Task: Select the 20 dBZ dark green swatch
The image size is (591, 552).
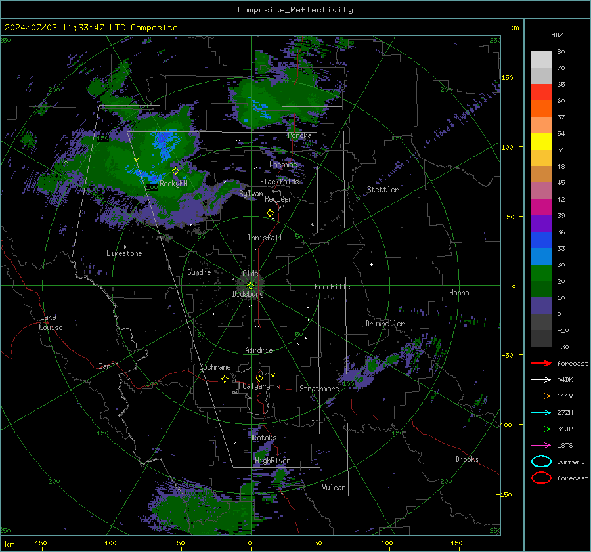Action: click(x=541, y=289)
